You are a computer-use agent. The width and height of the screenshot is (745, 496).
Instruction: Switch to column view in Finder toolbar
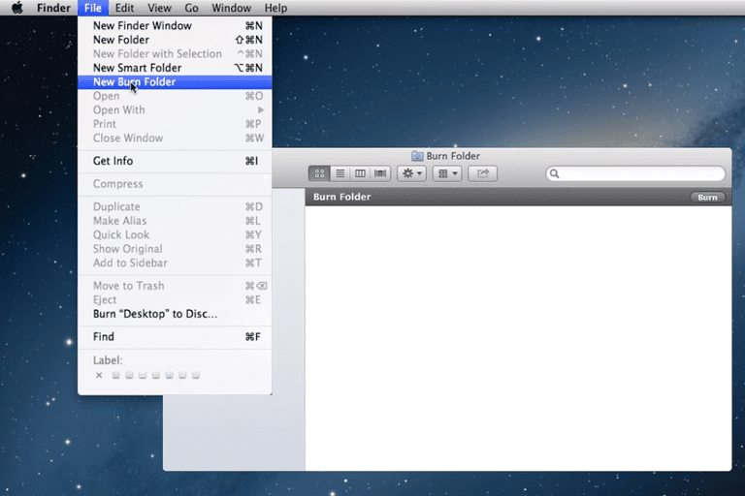360,173
